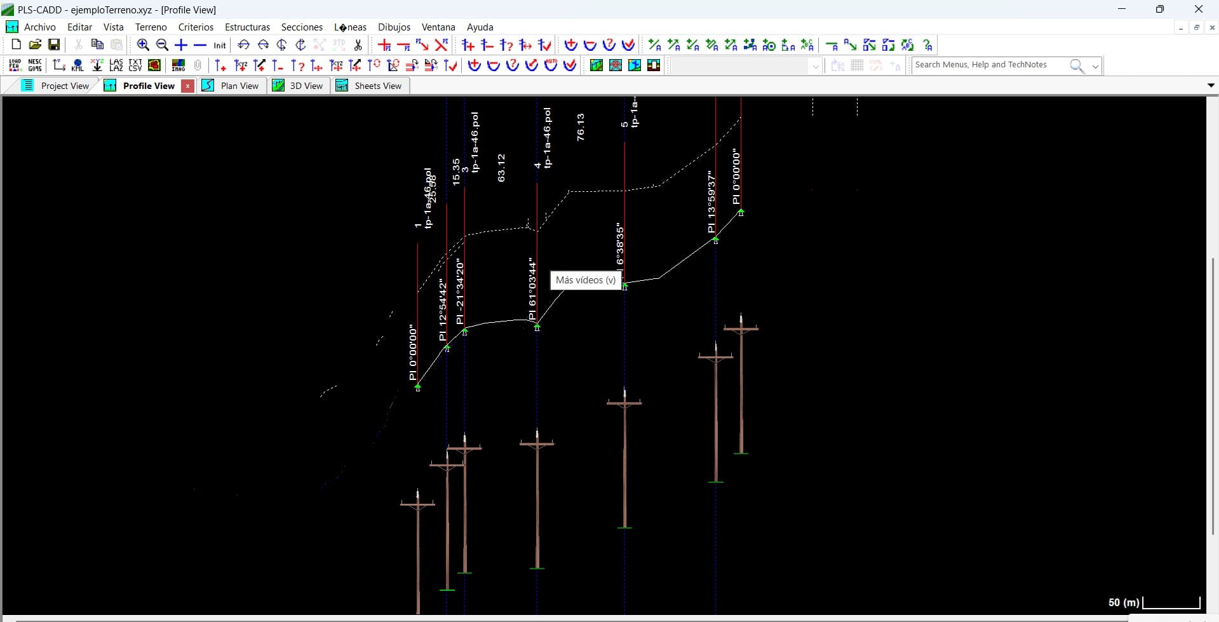Click the Load FEA icon

(x=15, y=65)
